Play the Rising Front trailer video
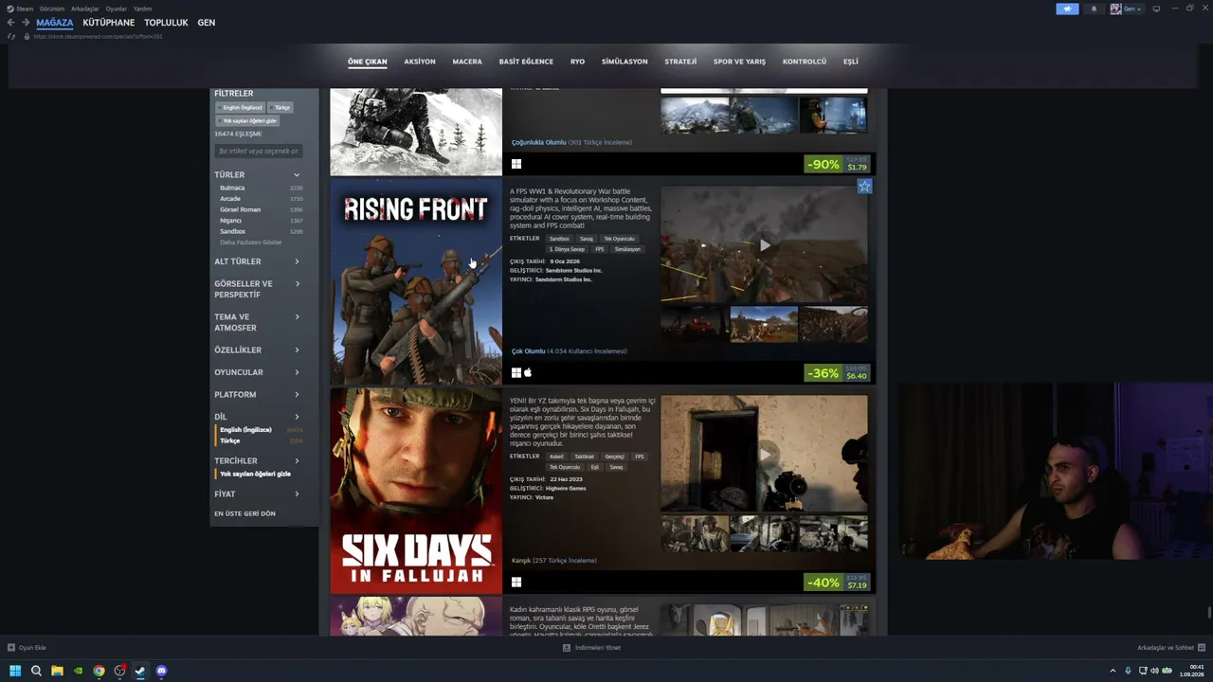Viewport: 1213px width, 682px height. click(x=764, y=245)
